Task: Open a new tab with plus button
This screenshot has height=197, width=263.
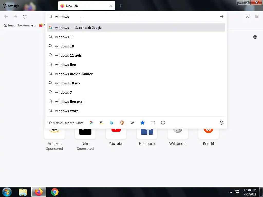Action: tap(121, 6)
